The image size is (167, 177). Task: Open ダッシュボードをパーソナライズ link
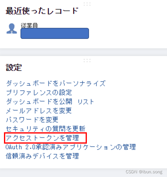56,83
